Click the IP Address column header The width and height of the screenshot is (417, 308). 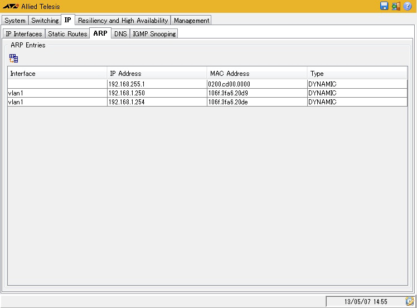point(157,74)
